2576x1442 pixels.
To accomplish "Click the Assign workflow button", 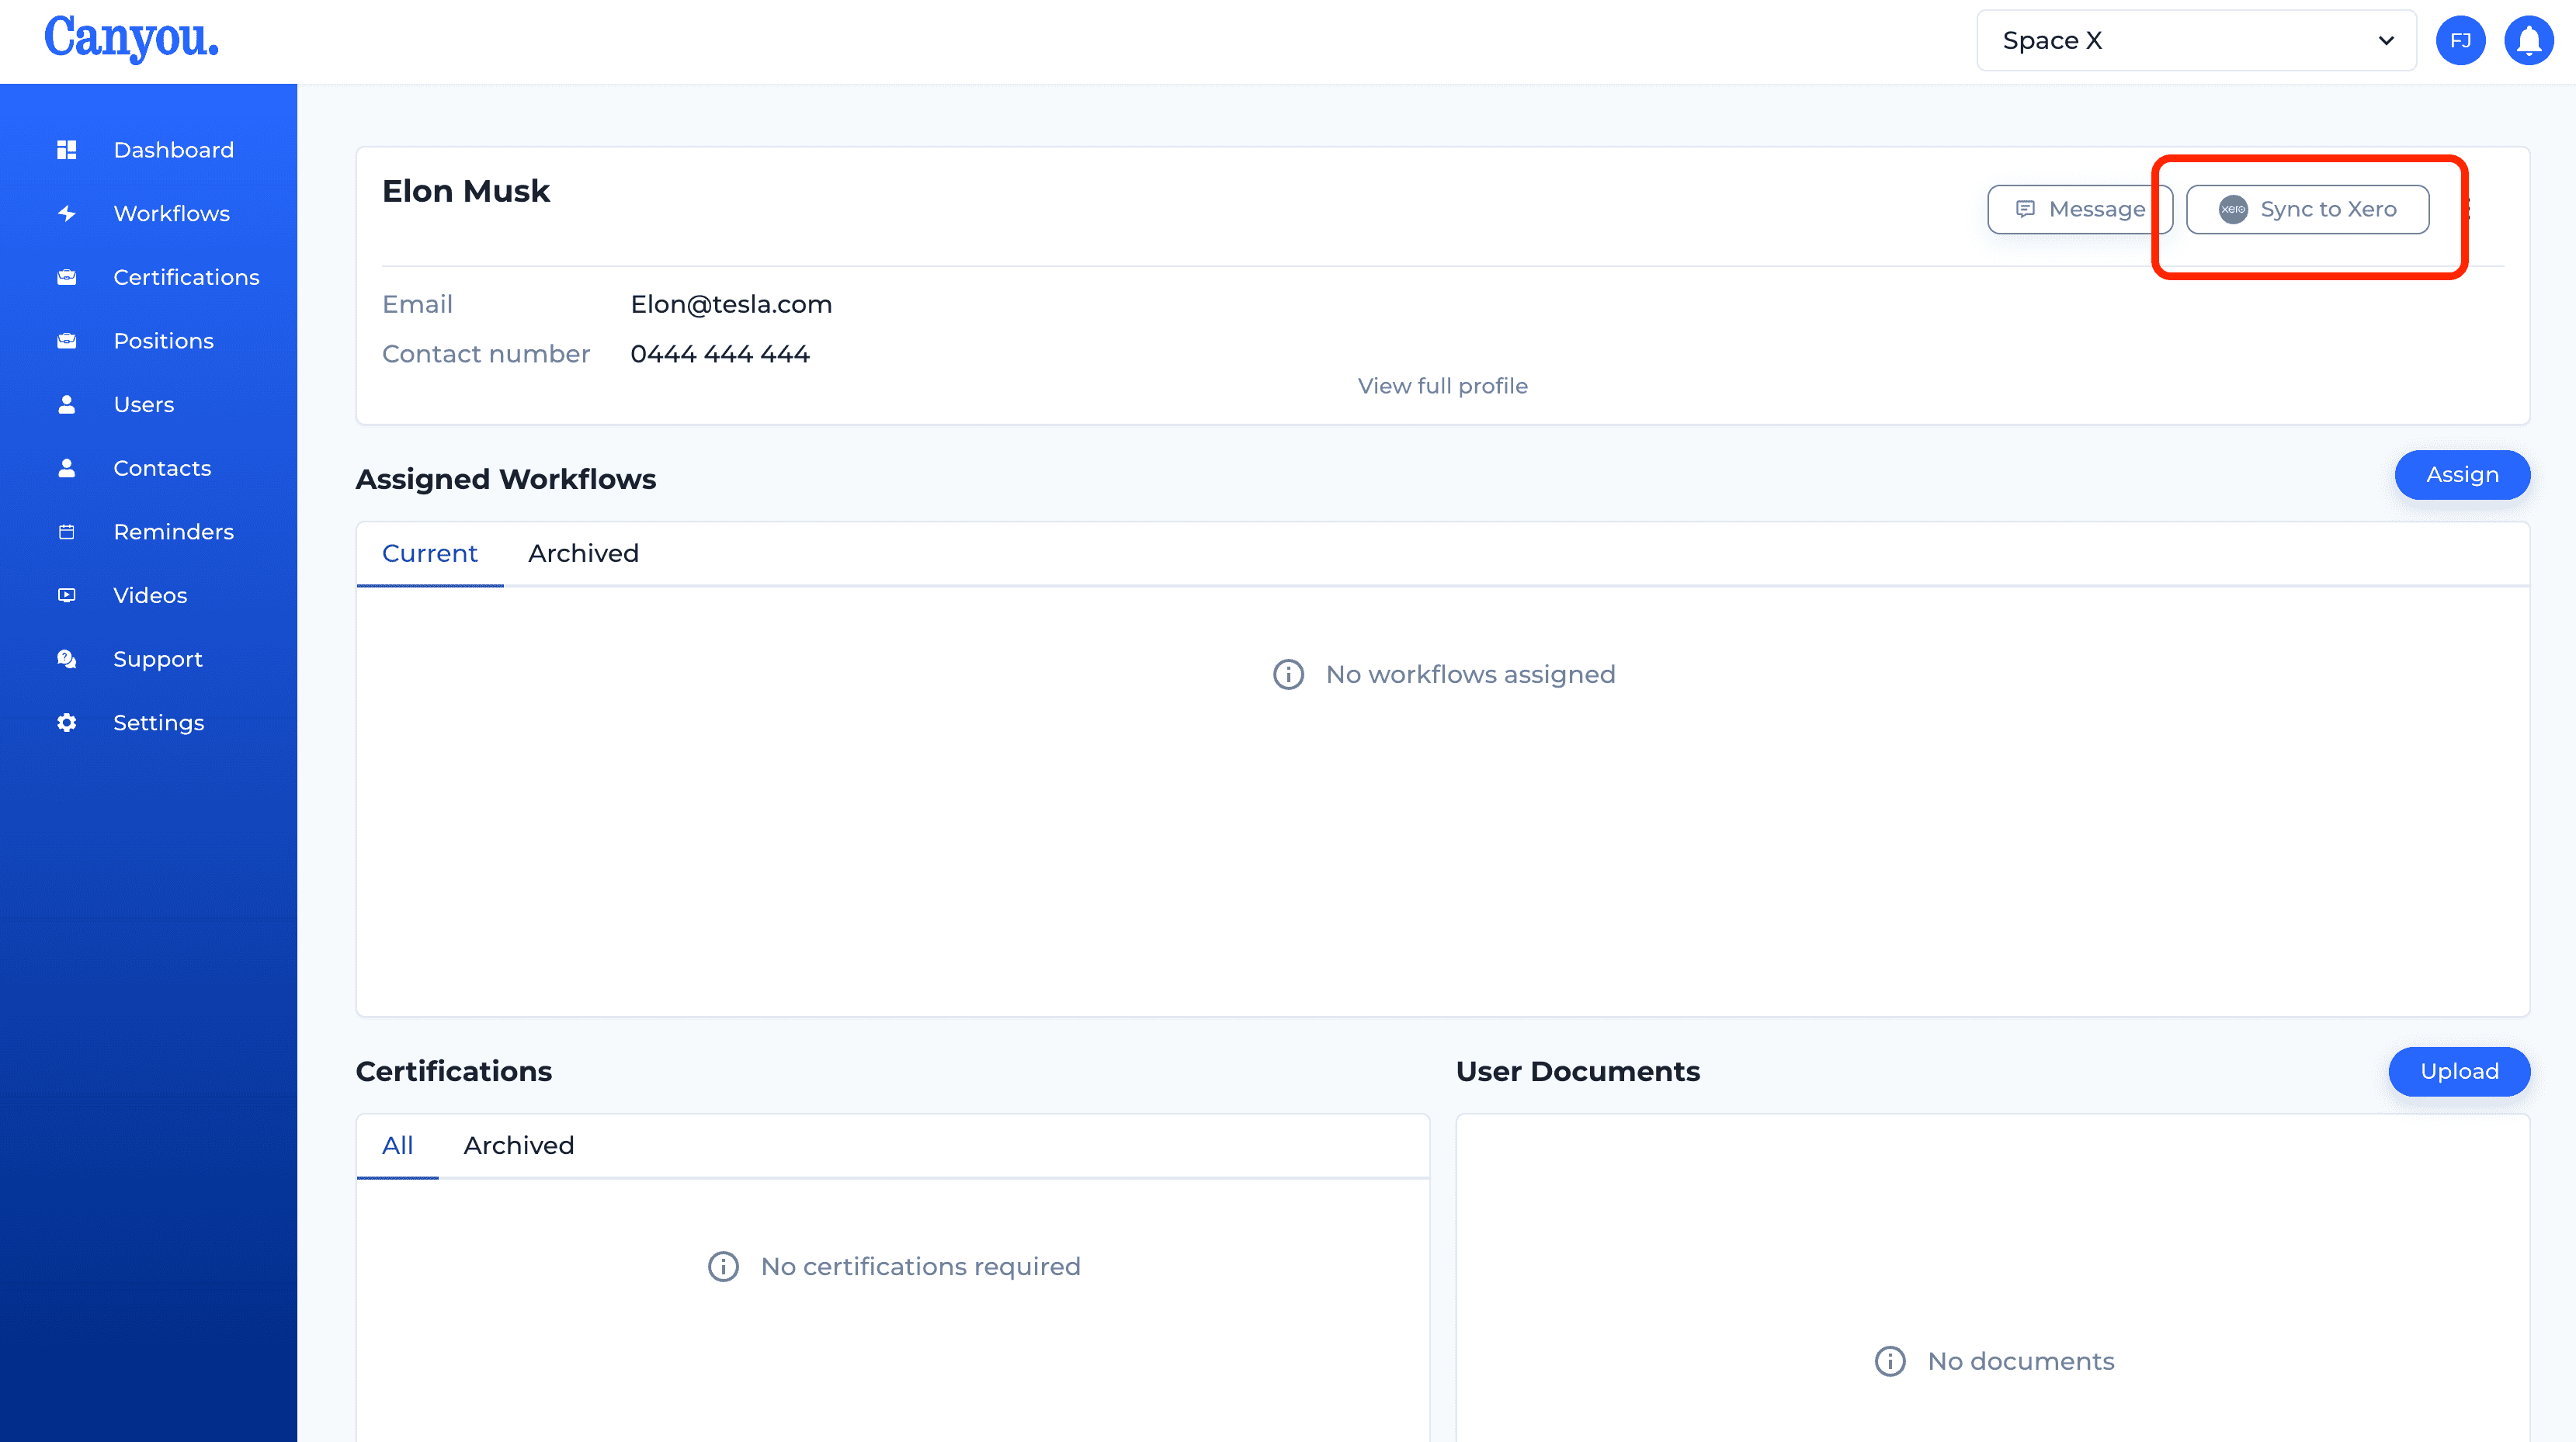I will (2462, 475).
